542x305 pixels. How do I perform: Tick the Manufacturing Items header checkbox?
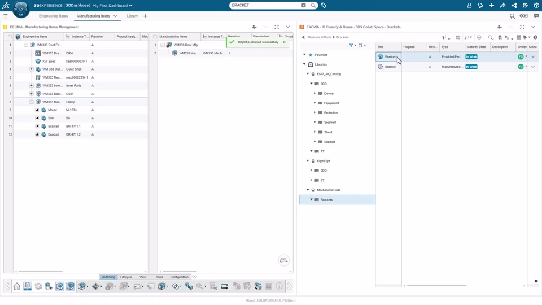(x=155, y=37)
